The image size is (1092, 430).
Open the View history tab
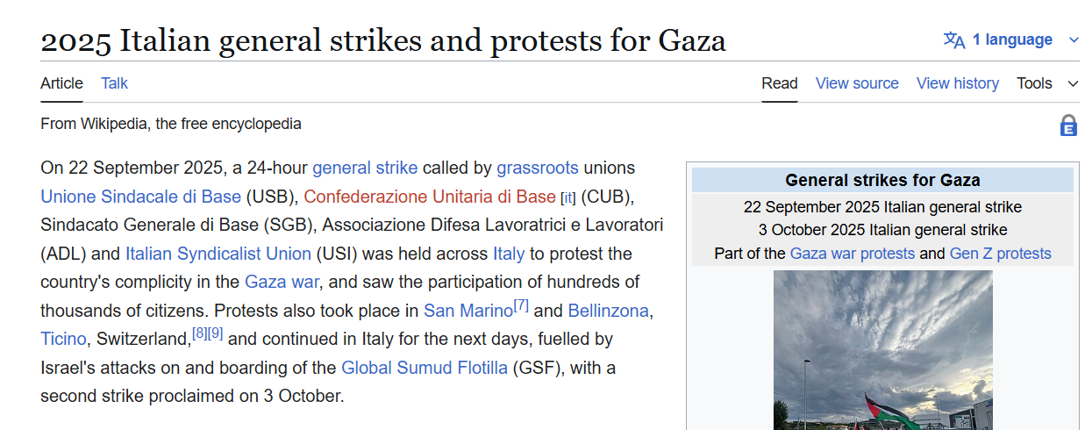click(957, 83)
